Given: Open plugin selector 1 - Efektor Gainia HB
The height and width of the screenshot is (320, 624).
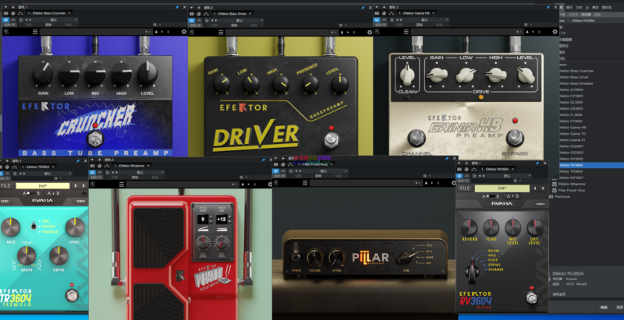Looking at the screenshot, I should pos(417,13).
